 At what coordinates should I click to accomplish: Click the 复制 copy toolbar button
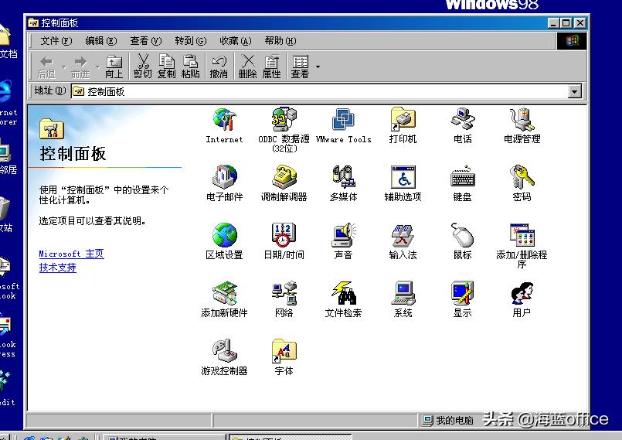coord(166,67)
